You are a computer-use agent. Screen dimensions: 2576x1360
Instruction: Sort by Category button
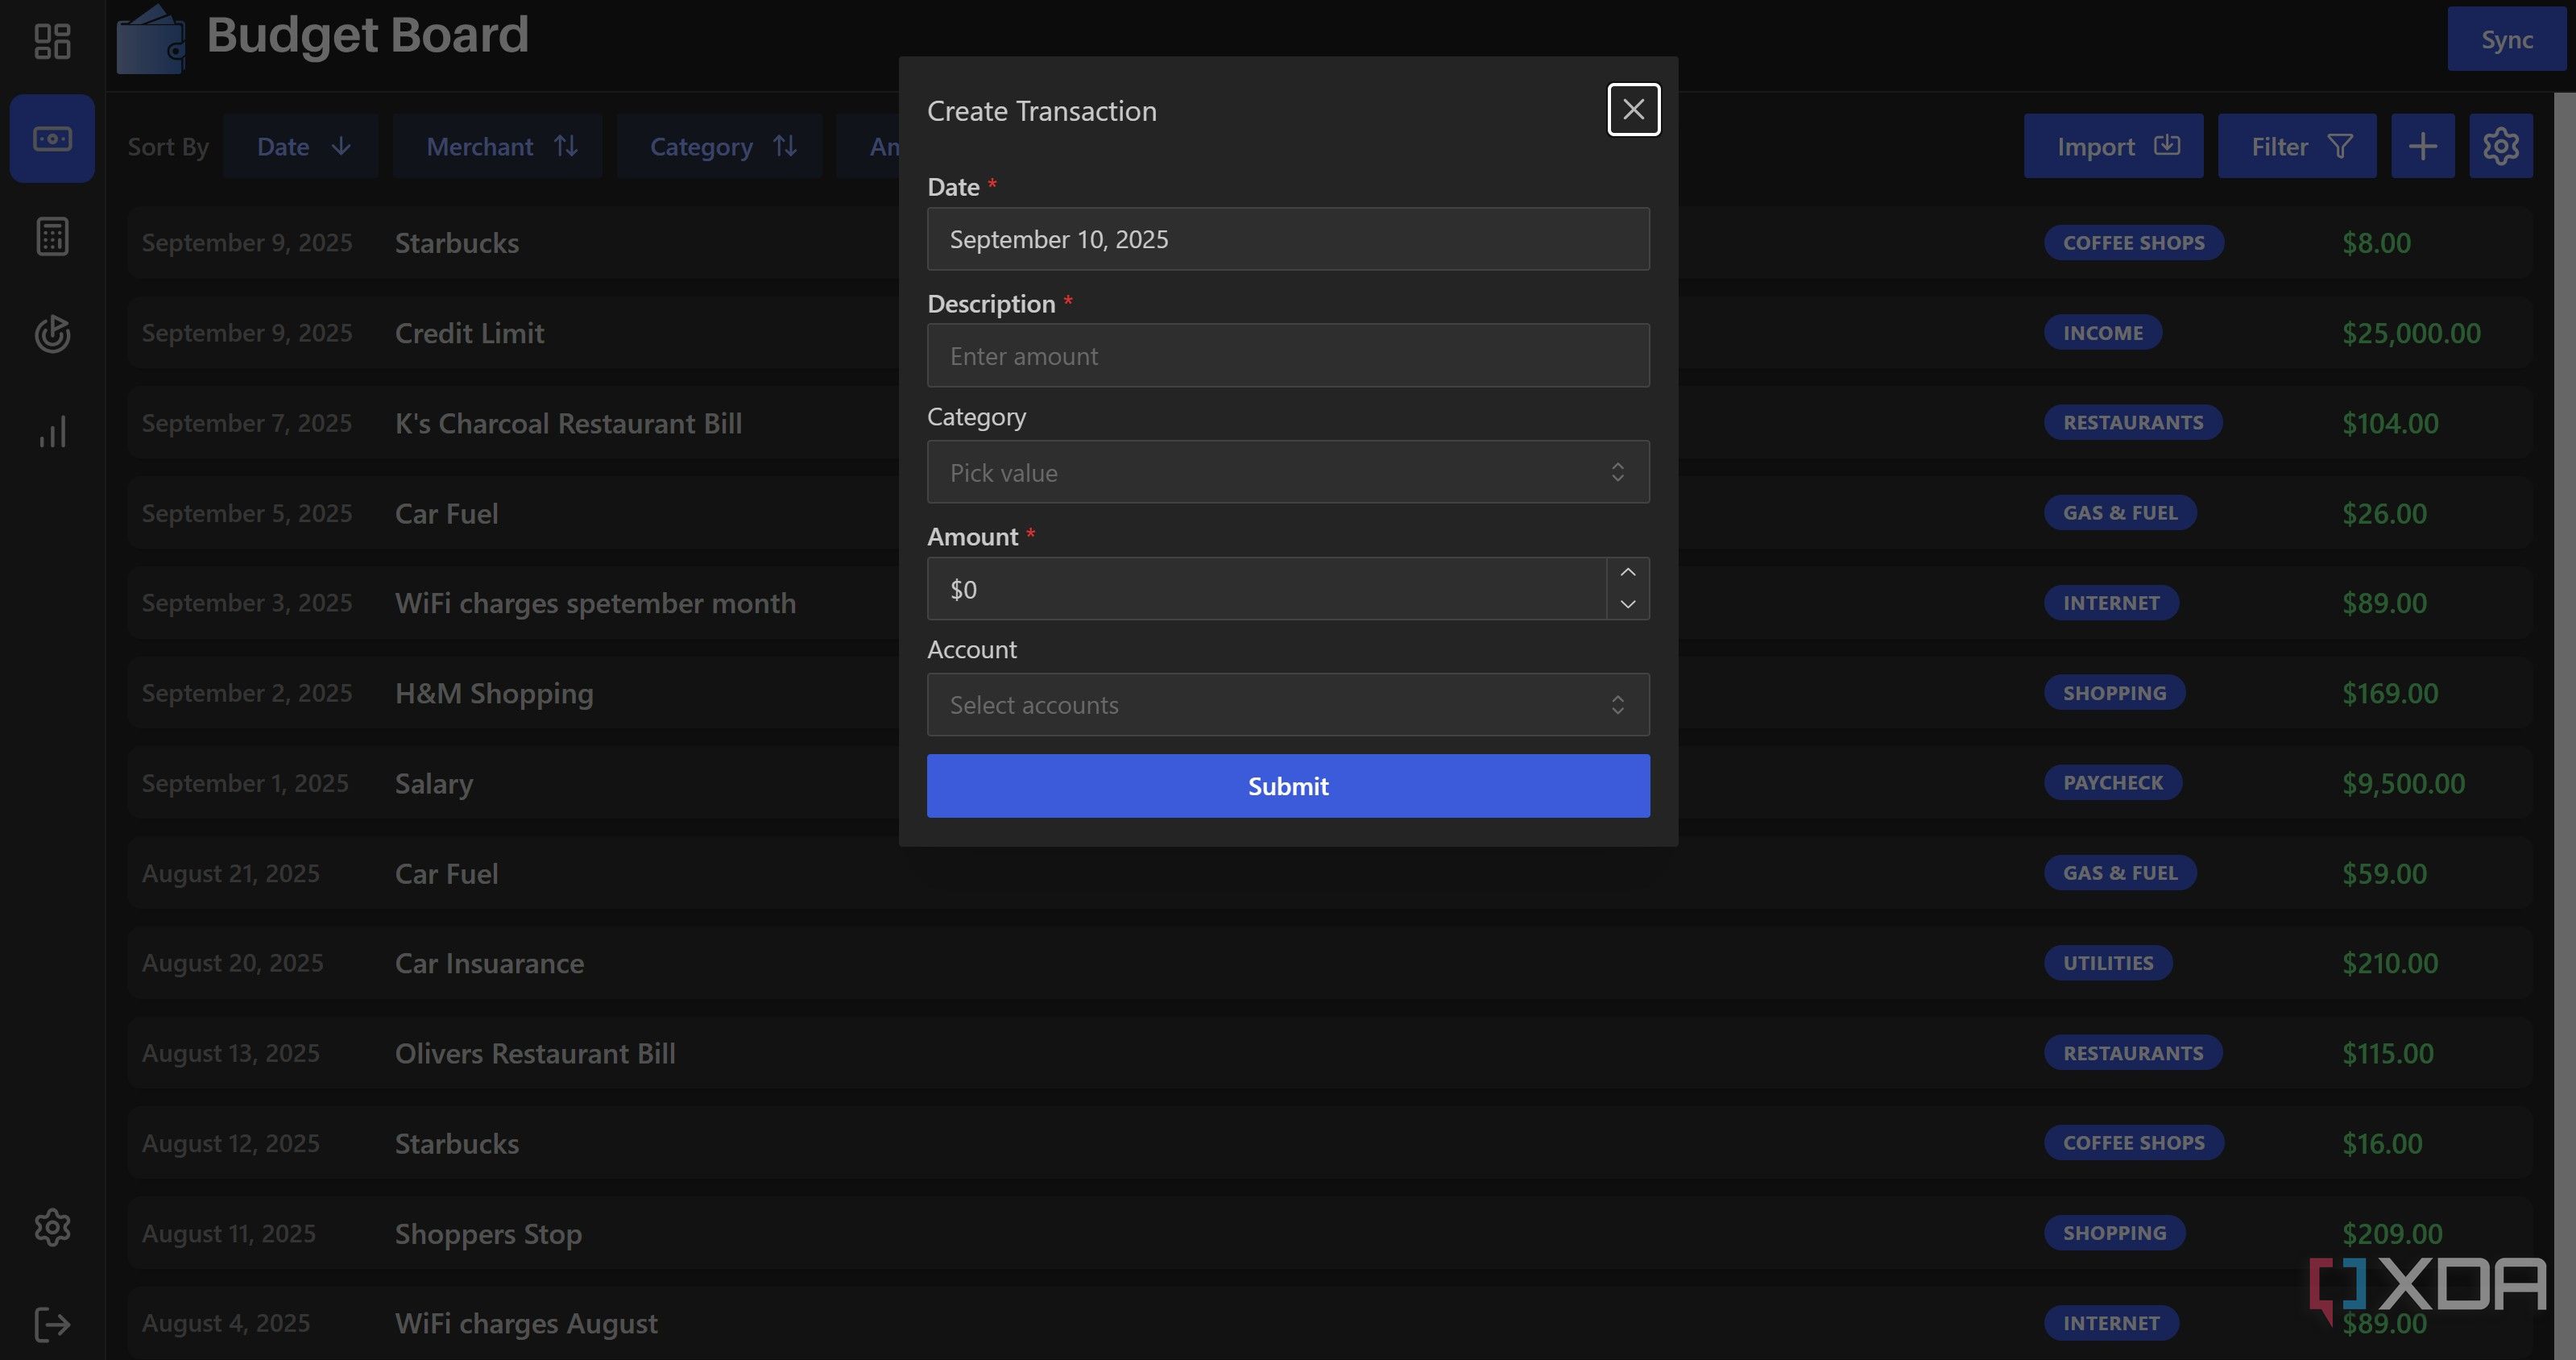click(x=720, y=146)
